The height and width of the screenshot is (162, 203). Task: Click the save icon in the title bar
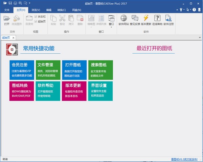coord(10,3)
